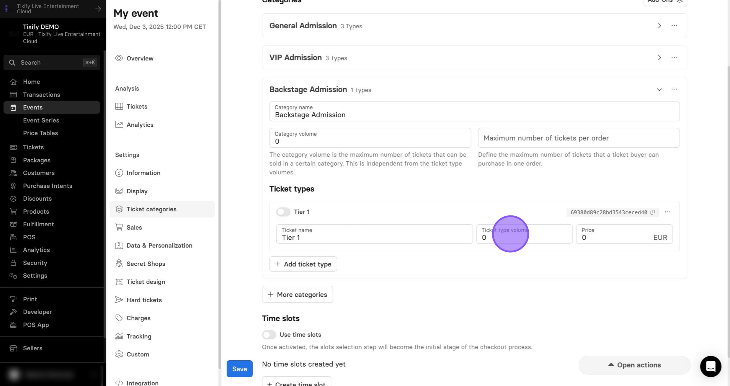
Task: Open the chat support widget
Action: [711, 366]
